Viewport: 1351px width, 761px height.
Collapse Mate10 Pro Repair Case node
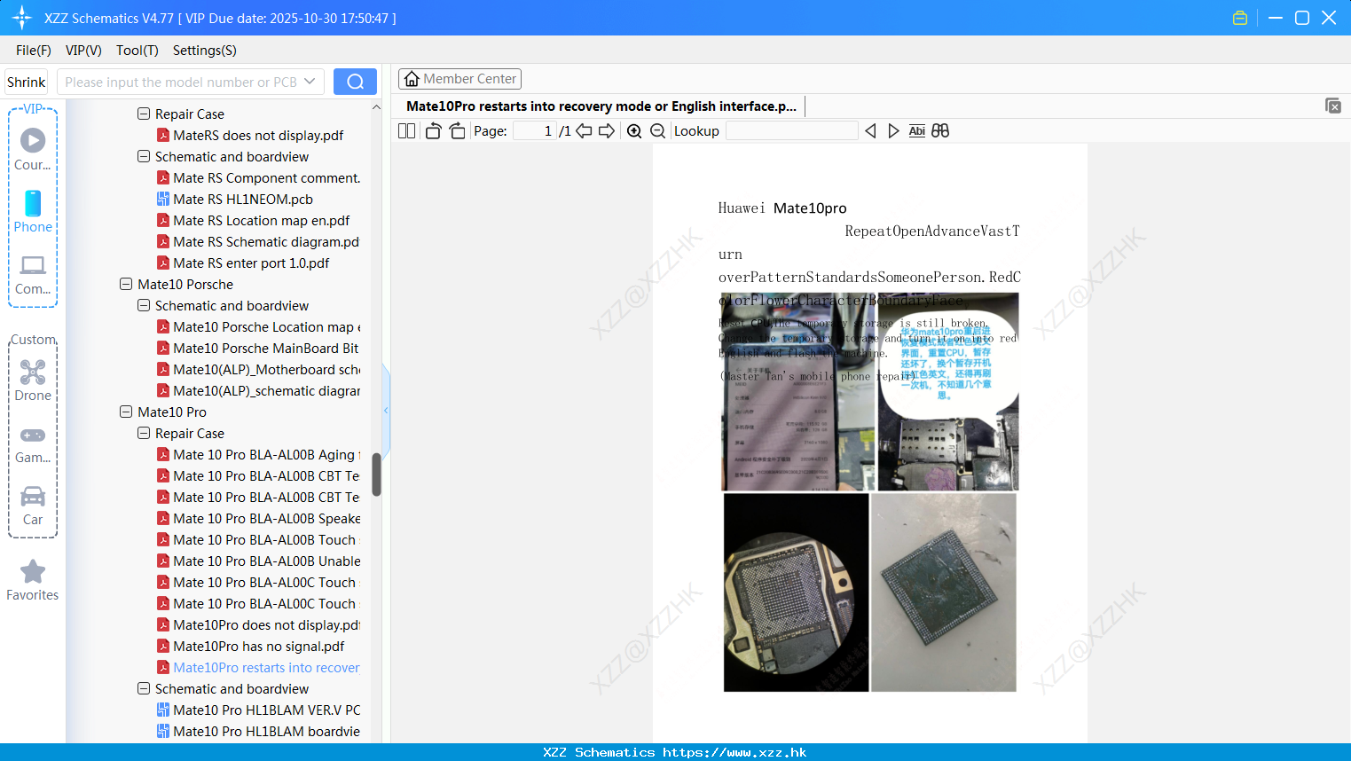click(x=144, y=433)
